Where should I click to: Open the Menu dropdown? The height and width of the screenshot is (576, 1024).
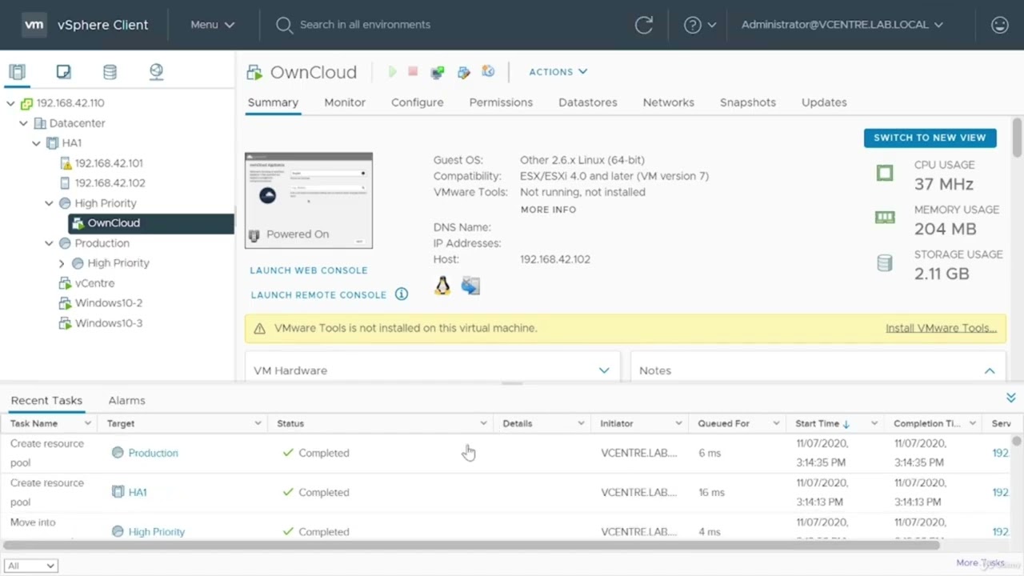(x=212, y=25)
